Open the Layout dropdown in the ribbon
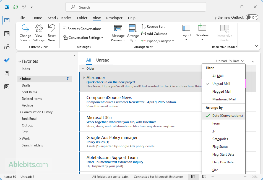The image size is (263, 180). pyautogui.click(x=186, y=33)
